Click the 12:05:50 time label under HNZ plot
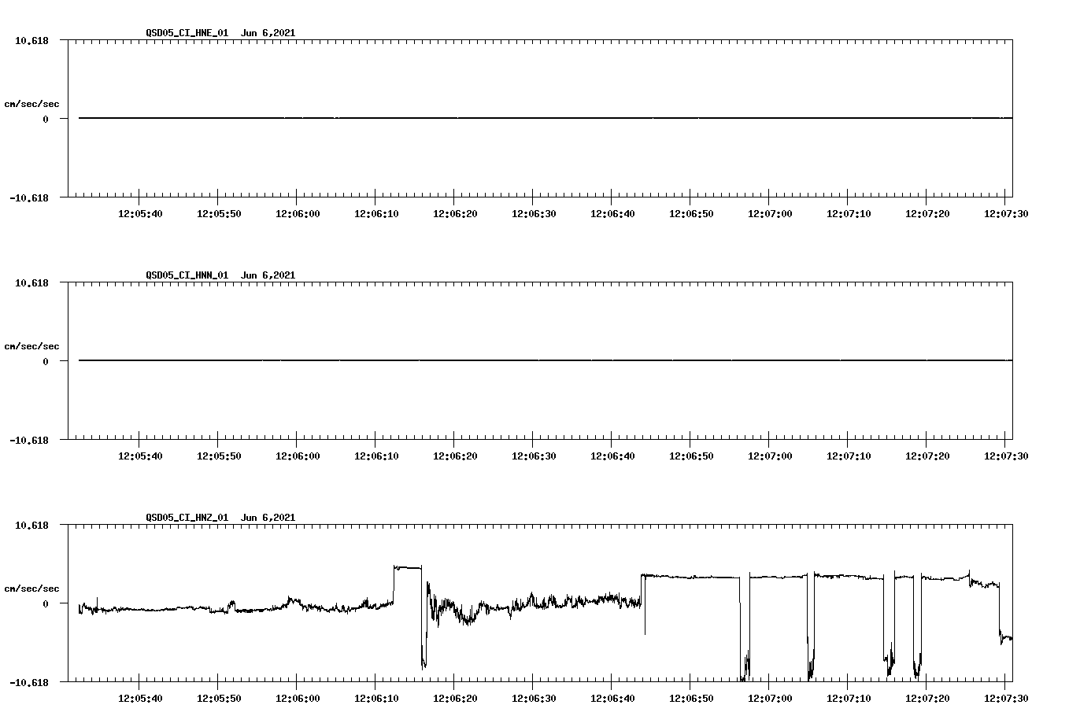This screenshot has width=1069, height=727. click(219, 698)
